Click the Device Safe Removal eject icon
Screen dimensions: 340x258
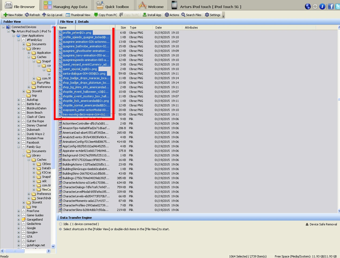click(307, 224)
